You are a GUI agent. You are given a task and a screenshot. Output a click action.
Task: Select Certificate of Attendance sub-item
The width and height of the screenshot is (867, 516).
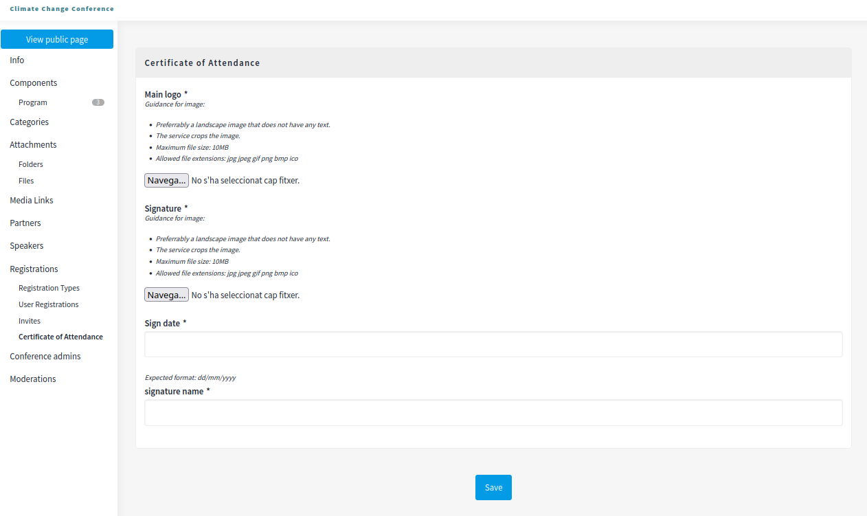60,337
